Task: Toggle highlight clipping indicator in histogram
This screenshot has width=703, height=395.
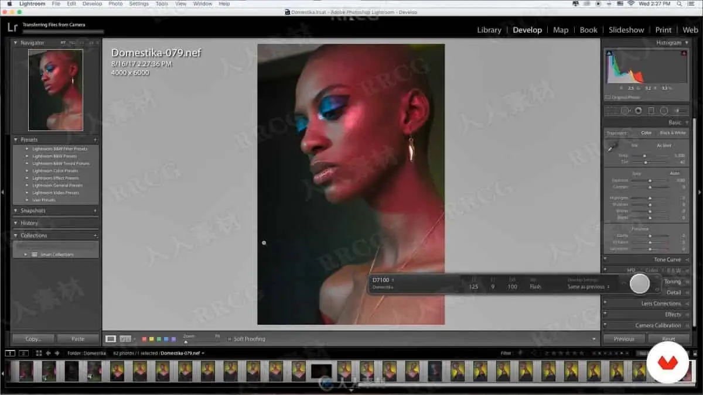Action: click(684, 53)
